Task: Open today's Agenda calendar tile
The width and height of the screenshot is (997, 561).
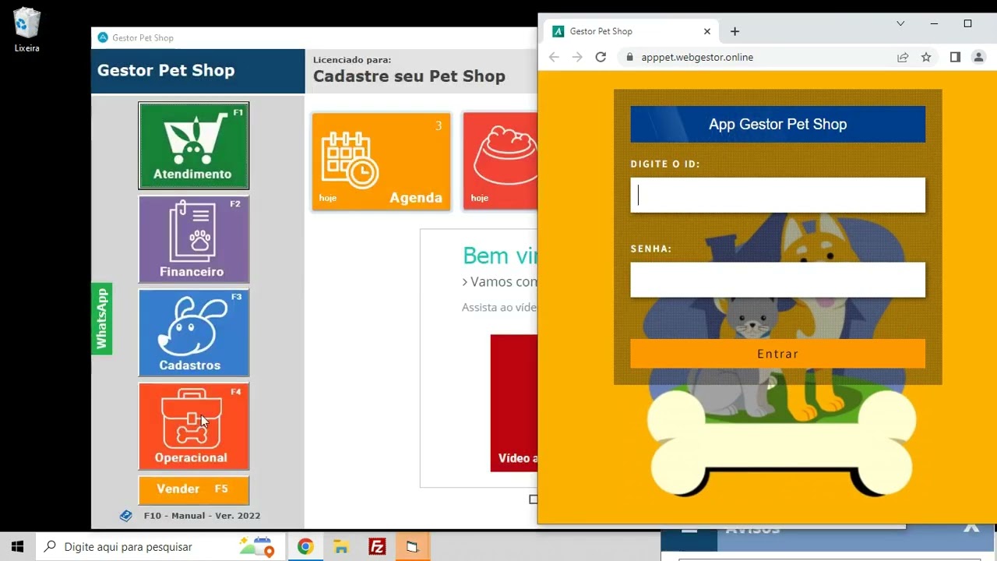Action: tap(381, 161)
